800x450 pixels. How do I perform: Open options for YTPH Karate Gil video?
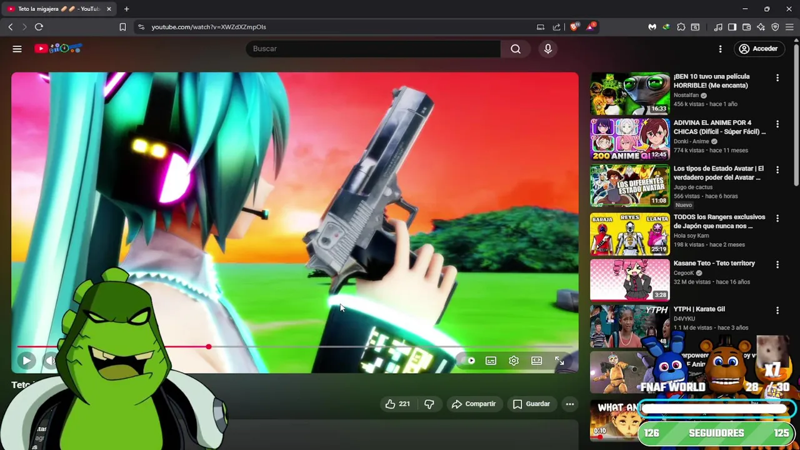point(777,311)
